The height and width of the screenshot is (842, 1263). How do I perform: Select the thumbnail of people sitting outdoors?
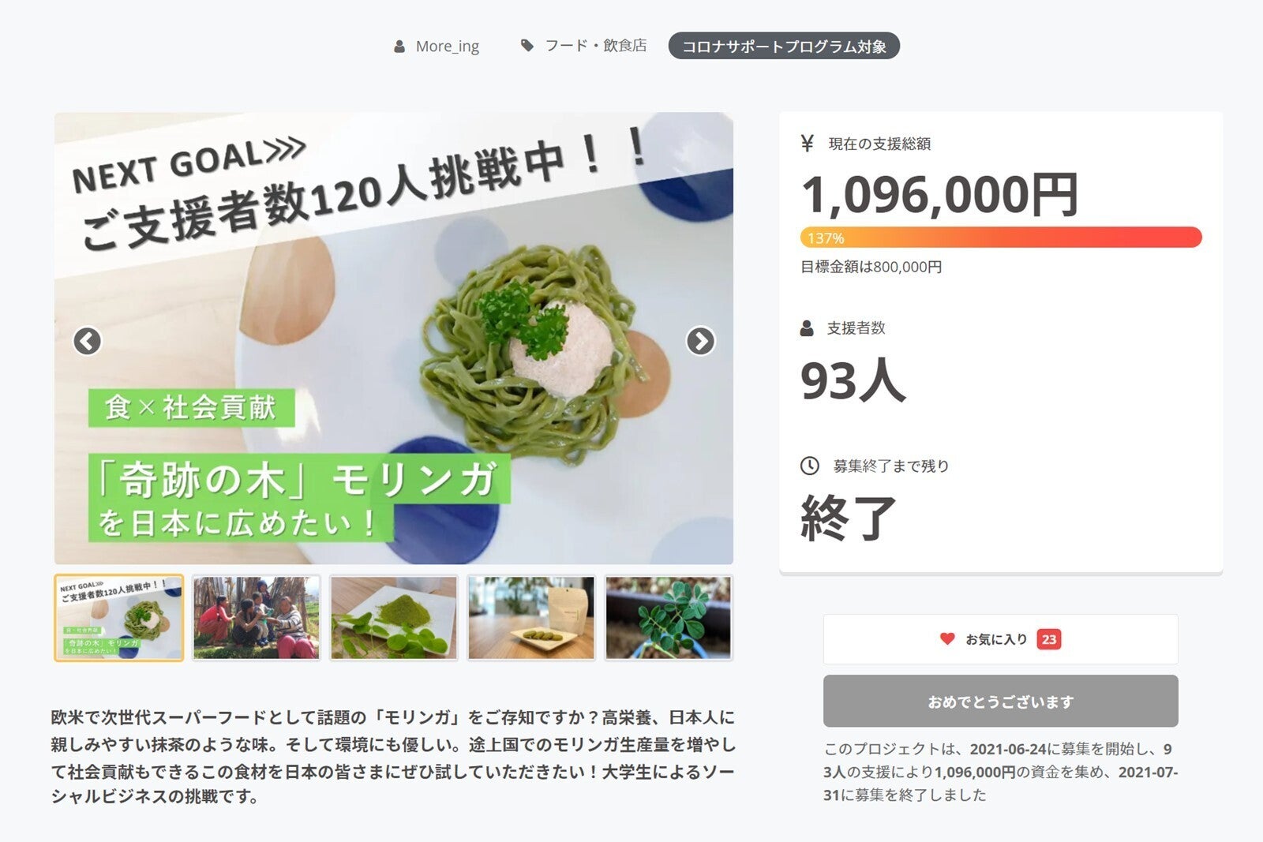click(x=257, y=618)
